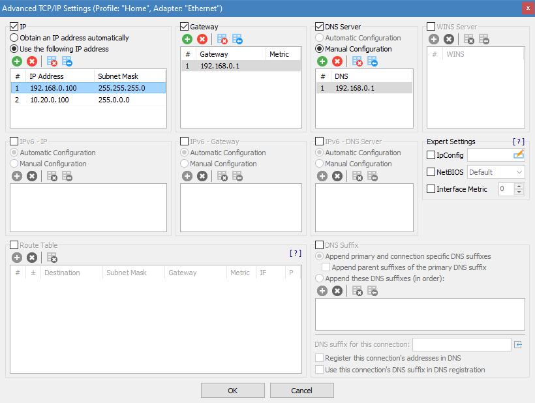Viewport: 535px width, 403px height.
Task: Decrease Interface Metric with down arrow
Action: [519, 192]
